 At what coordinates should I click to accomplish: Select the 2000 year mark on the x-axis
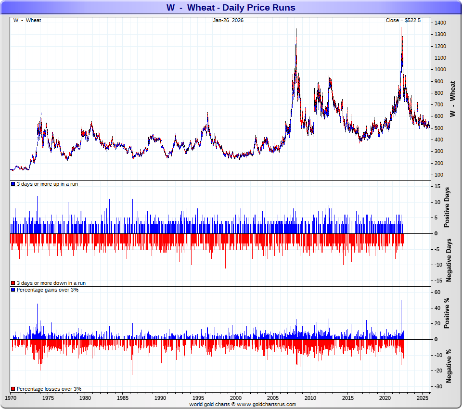pyautogui.click(x=235, y=398)
